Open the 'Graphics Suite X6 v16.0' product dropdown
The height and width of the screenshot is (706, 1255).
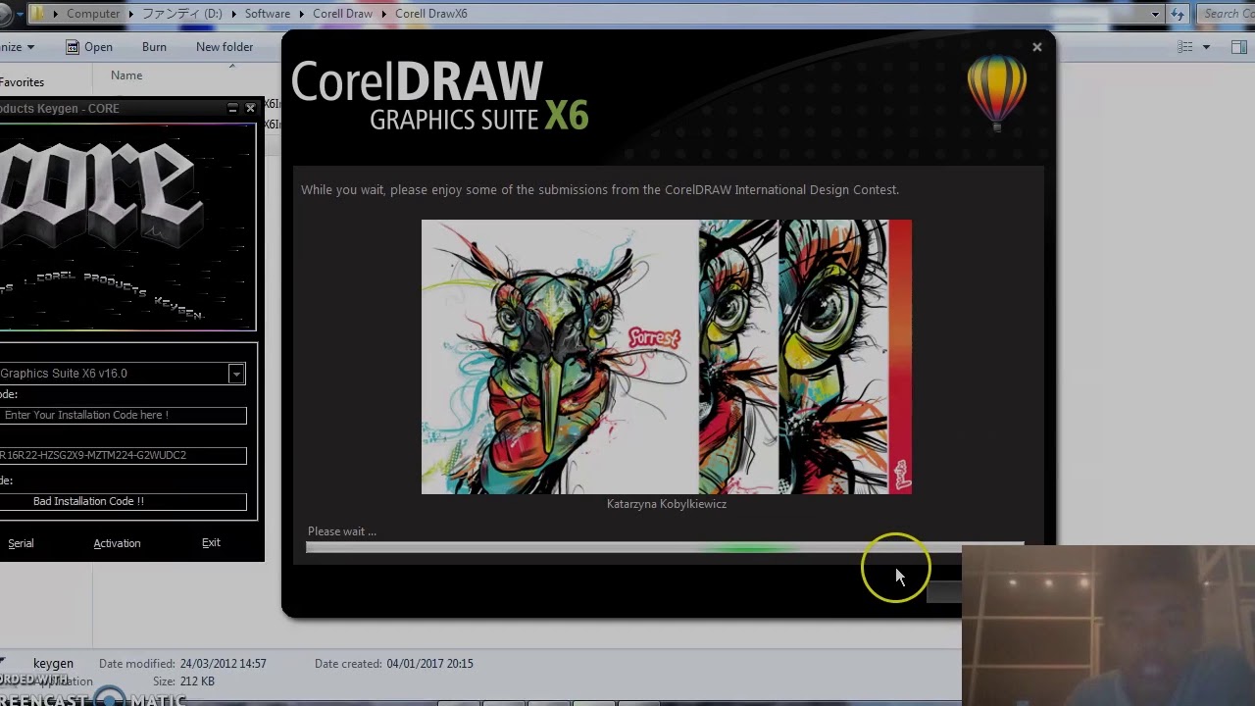click(122, 374)
